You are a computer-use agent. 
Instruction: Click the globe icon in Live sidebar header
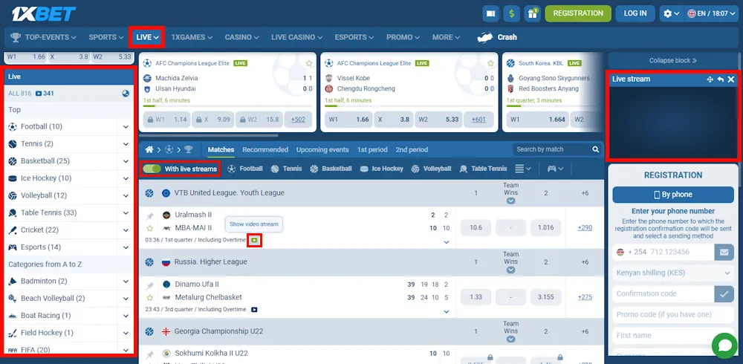click(x=126, y=94)
